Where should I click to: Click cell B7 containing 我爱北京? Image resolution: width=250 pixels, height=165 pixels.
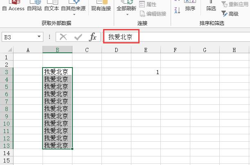coord(58,101)
